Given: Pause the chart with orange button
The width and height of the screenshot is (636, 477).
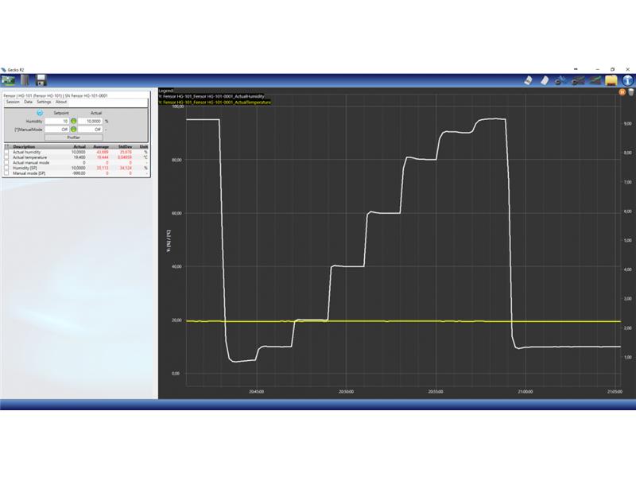Looking at the screenshot, I should (621, 92).
